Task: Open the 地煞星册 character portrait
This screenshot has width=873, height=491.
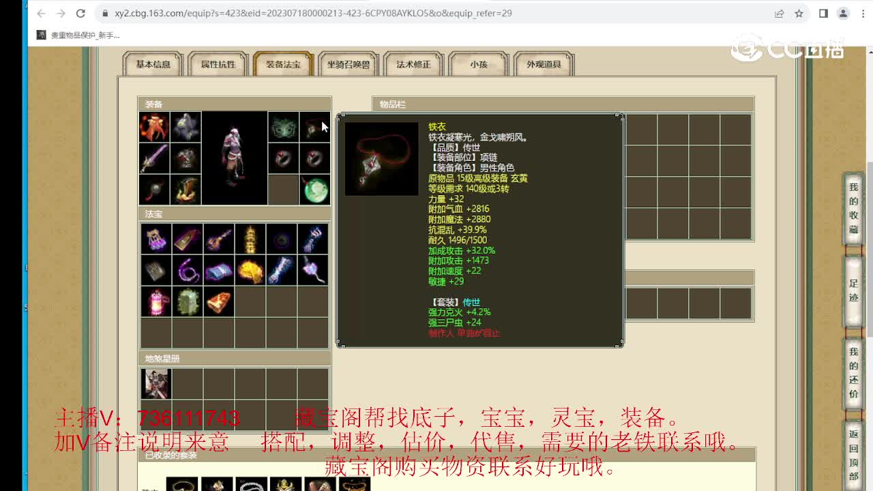Action: click(156, 383)
